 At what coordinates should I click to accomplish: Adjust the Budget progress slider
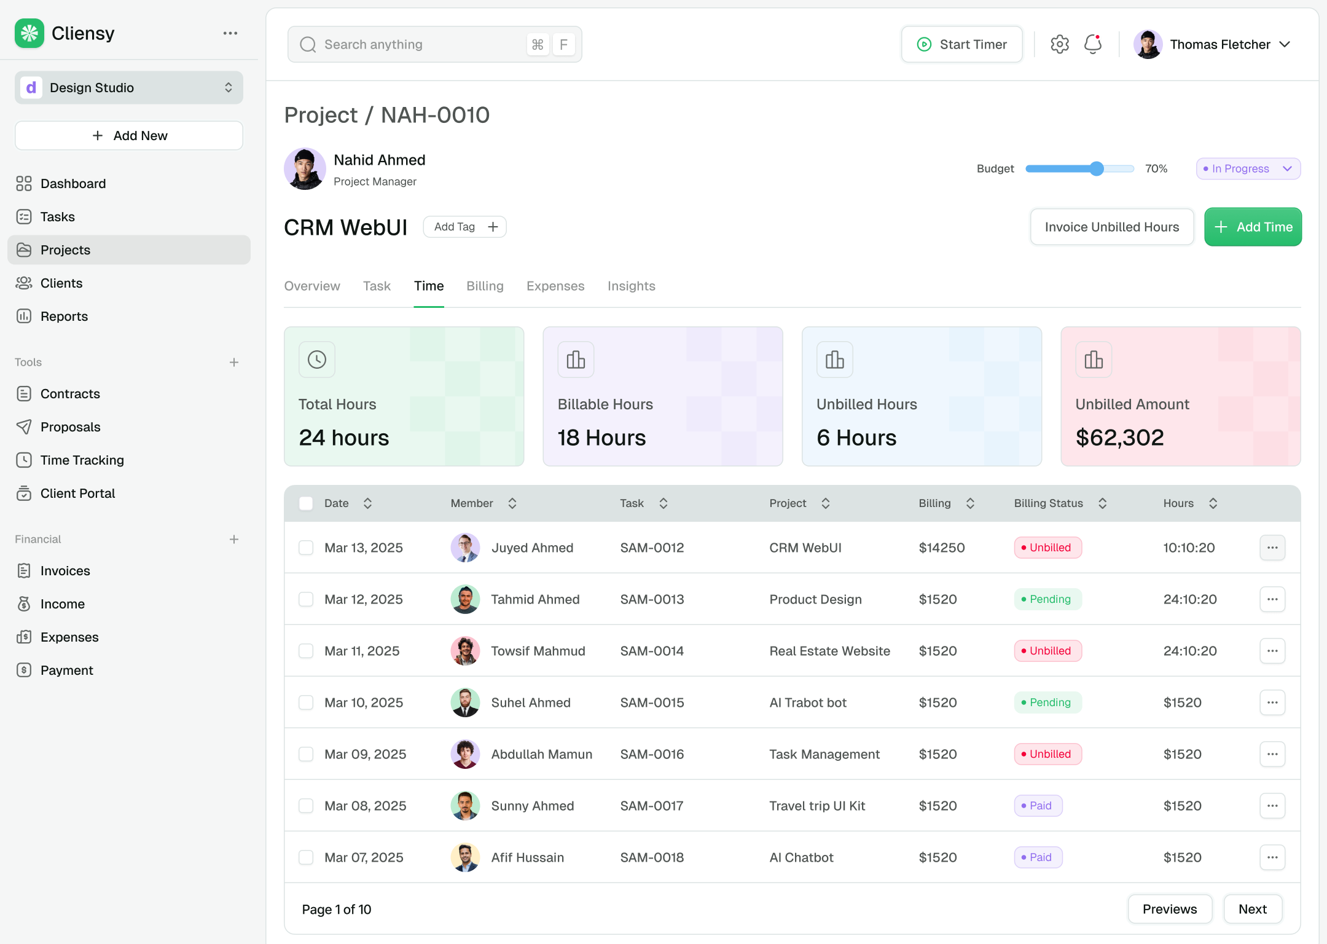[x=1097, y=168]
